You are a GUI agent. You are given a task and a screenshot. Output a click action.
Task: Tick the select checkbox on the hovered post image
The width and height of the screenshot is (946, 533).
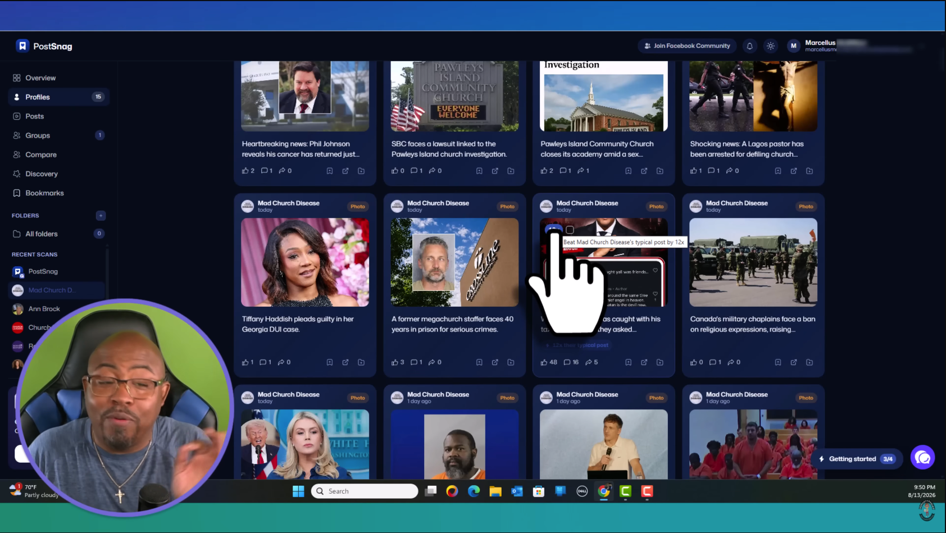coord(570,230)
